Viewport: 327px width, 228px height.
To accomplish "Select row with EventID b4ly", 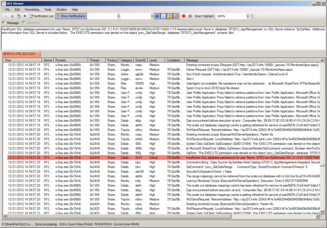I will pos(164,181).
